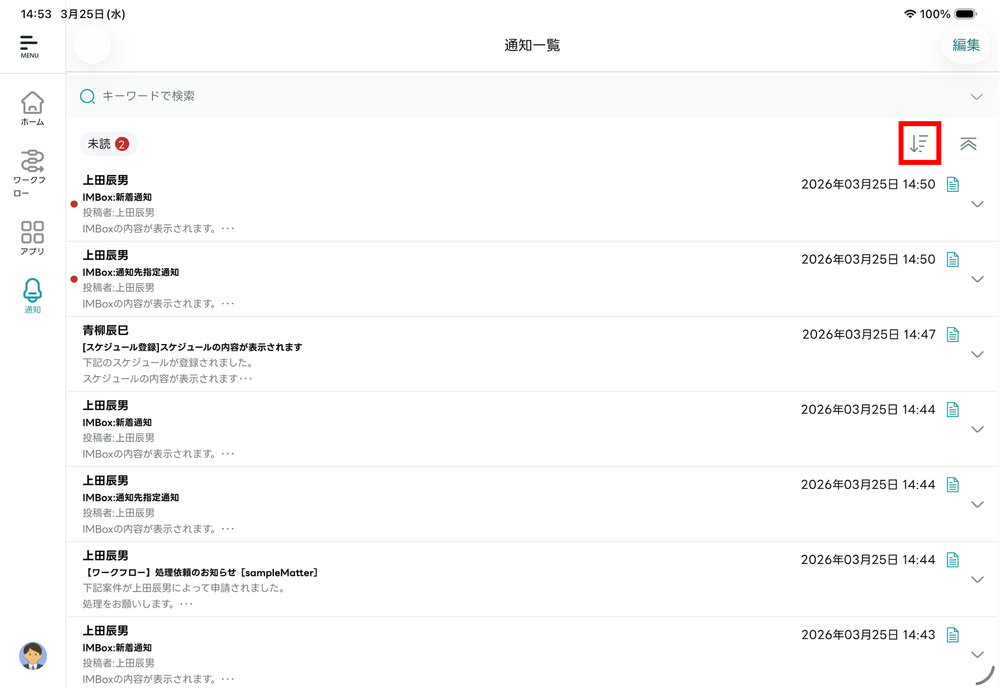Open document icon of 14:47 schedule notification
Viewport: 1000px width, 690px height.
tap(952, 335)
